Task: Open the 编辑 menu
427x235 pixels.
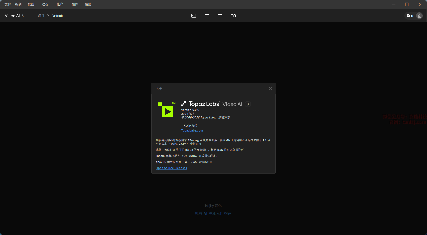Action: [19, 4]
